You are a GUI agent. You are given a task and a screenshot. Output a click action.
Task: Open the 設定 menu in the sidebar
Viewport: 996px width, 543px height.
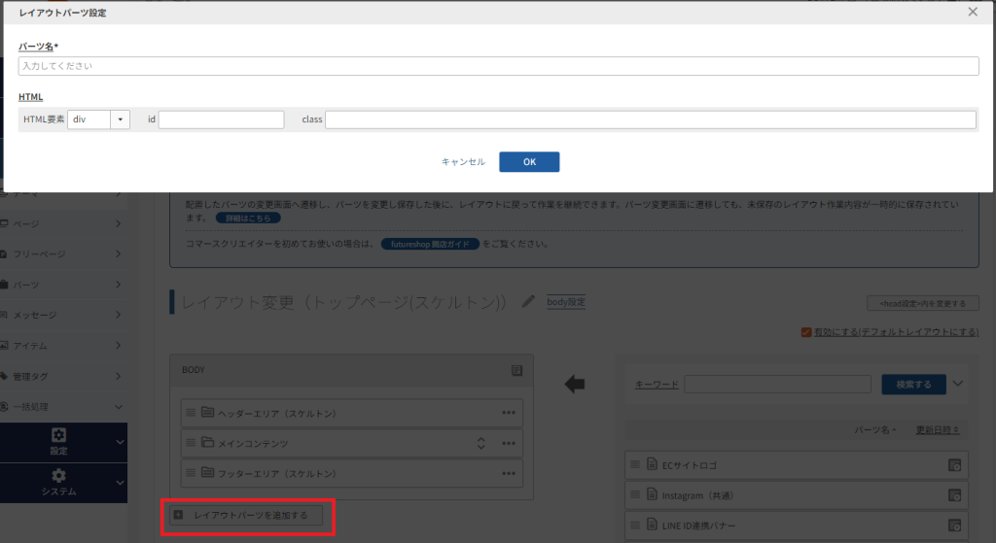(59, 441)
